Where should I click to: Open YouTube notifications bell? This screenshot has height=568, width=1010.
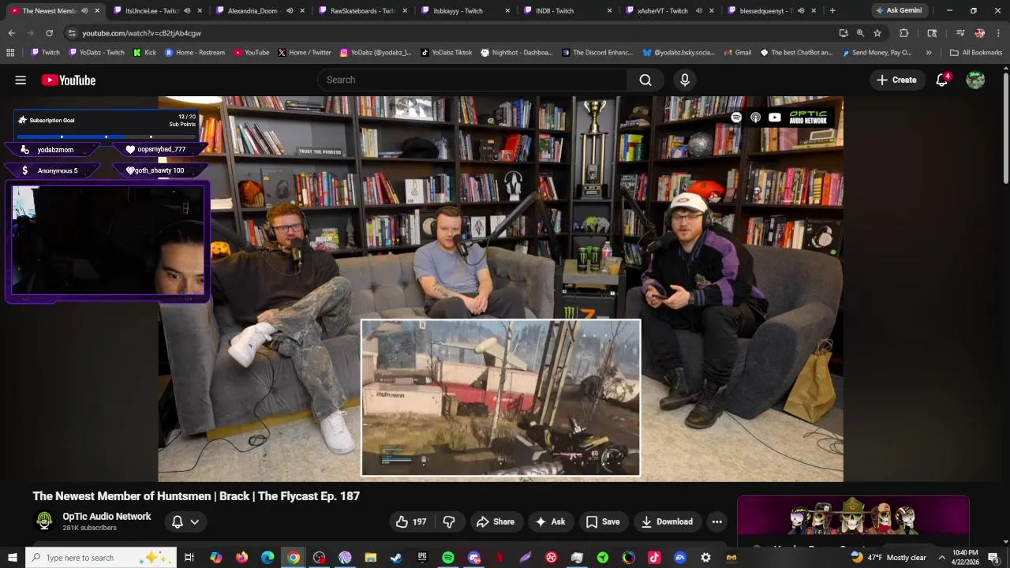(x=941, y=80)
